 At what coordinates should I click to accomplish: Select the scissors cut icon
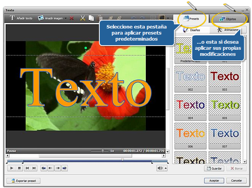click(82, 18)
